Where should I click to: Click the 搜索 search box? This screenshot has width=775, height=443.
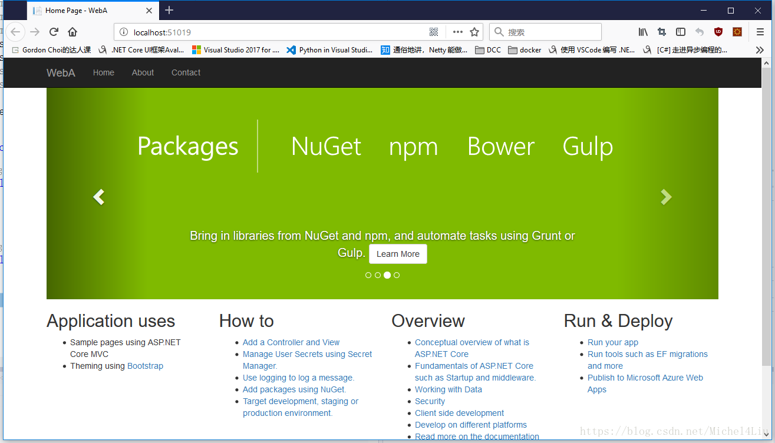545,32
